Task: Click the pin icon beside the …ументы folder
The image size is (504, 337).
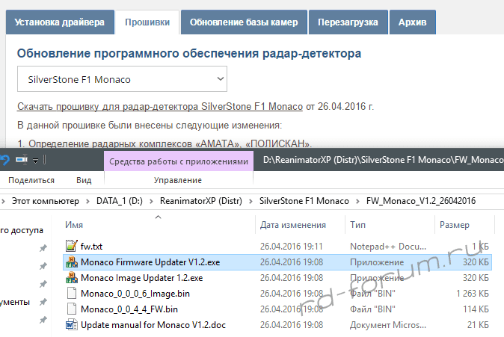Action: (43, 302)
